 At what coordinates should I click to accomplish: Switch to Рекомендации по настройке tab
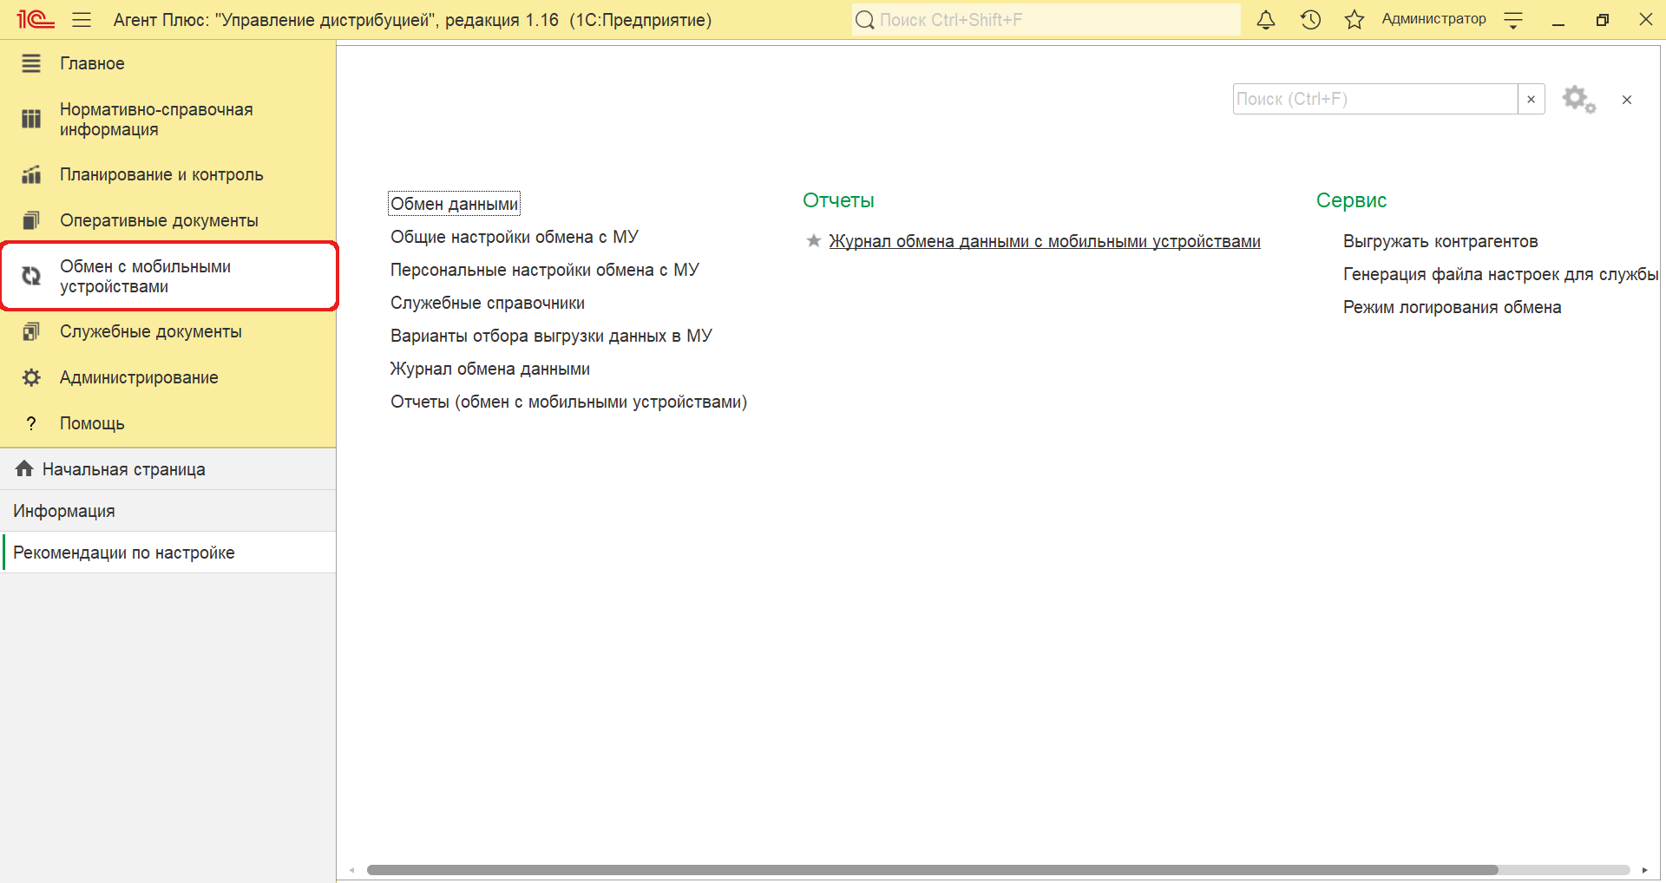tap(124, 553)
